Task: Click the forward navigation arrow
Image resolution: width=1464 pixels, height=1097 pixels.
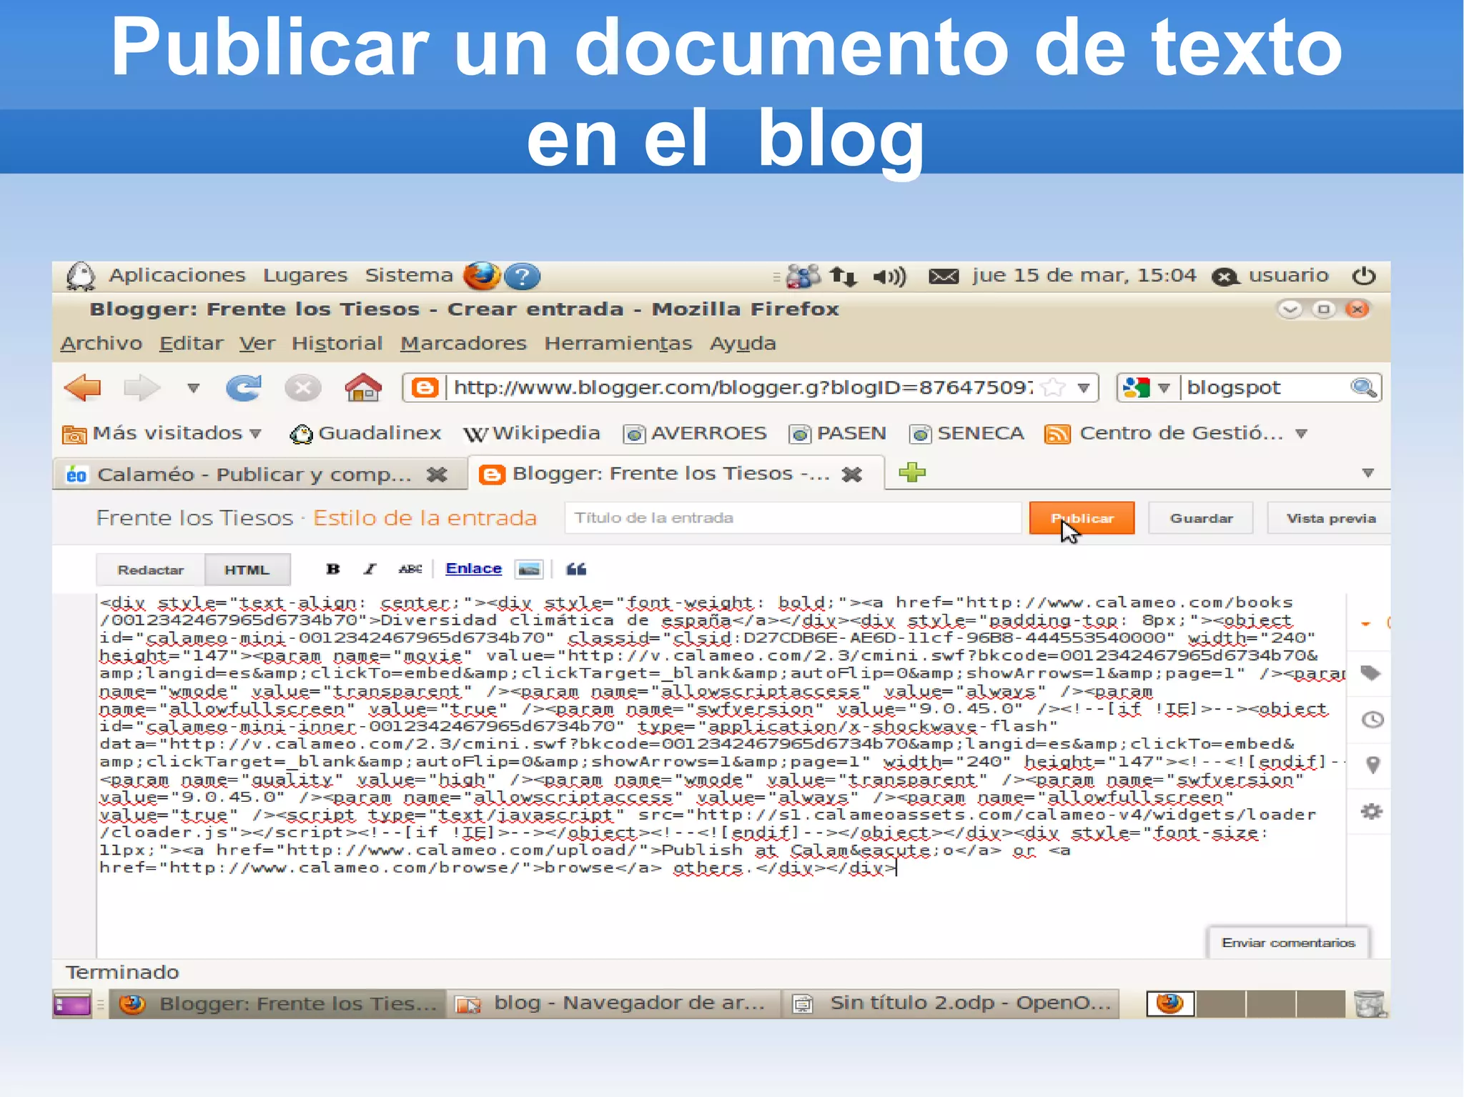Action: click(x=142, y=388)
